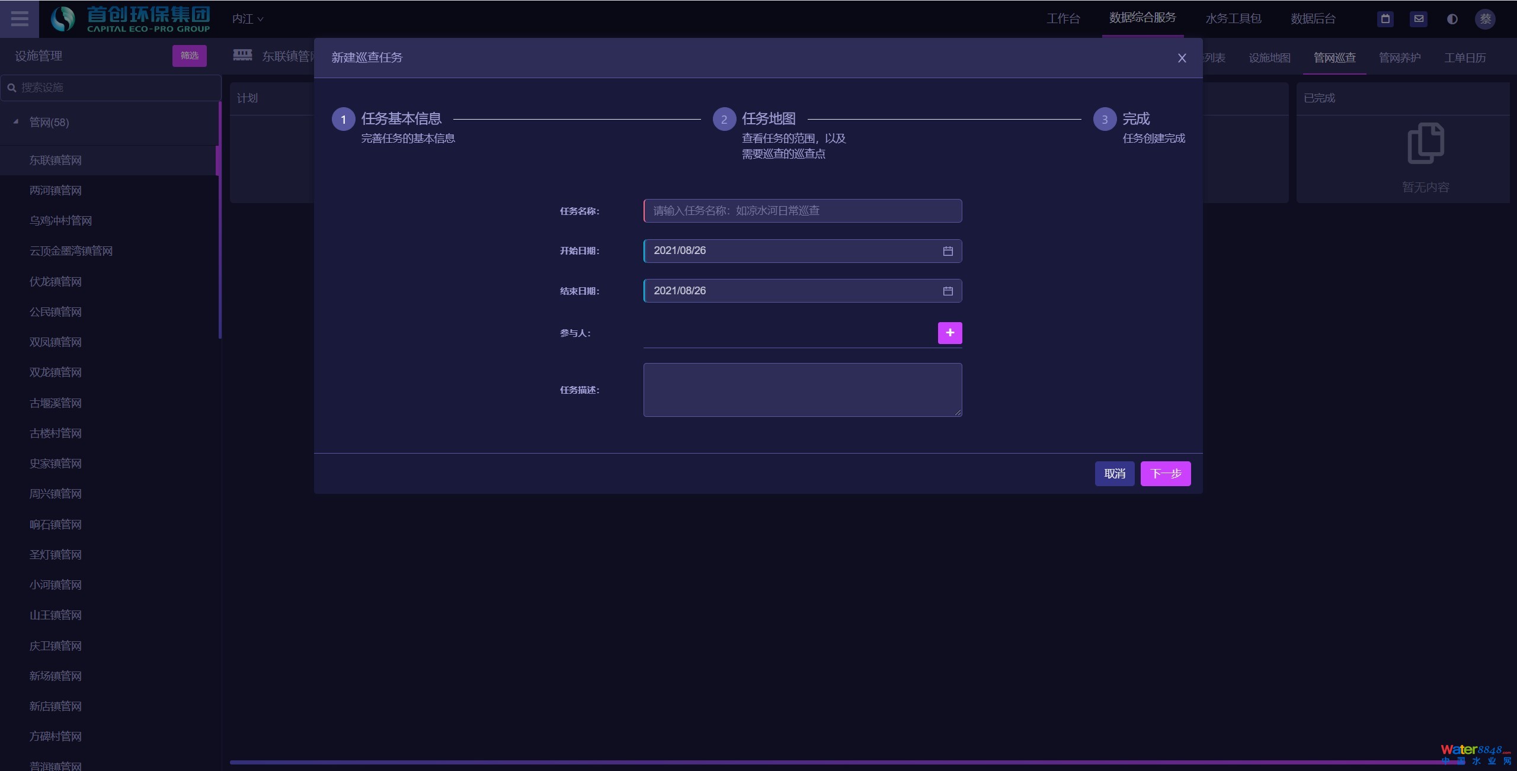Open the mail messages icon
The height and width of the screenshot is (771, 1517).
1419,19
